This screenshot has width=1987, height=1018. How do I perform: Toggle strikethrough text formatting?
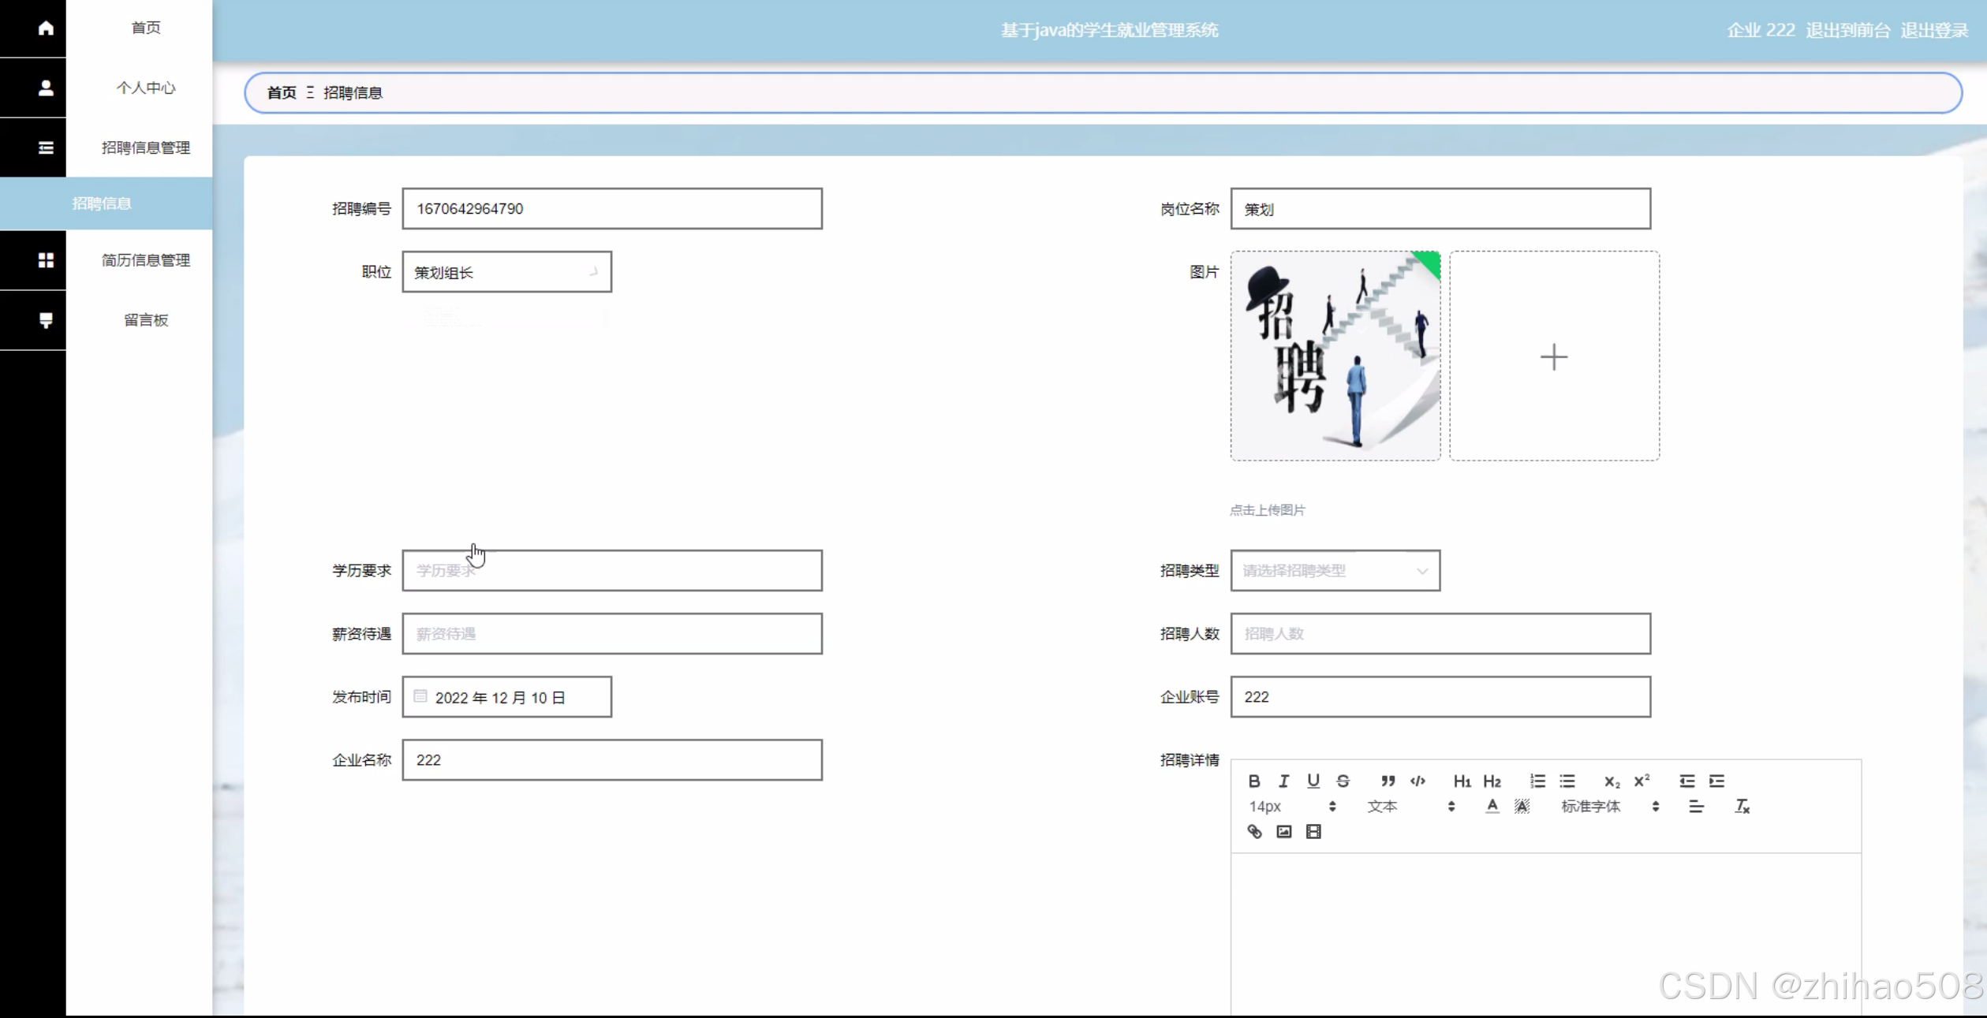pos(1343,781)
